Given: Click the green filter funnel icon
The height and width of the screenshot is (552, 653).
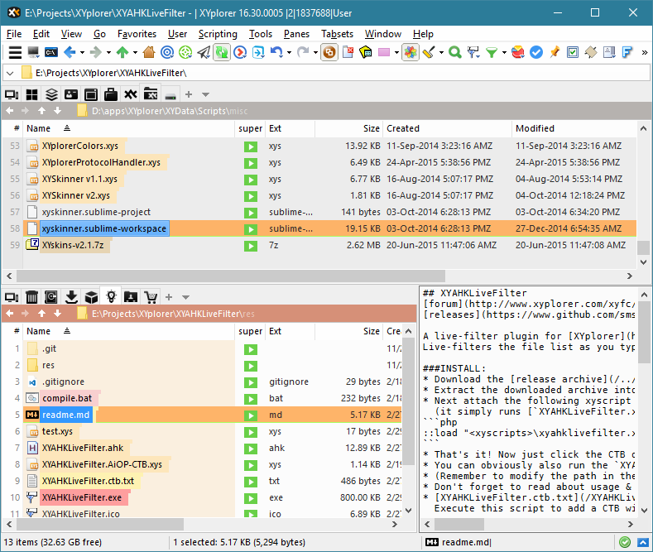Looking at the screenshot, I should (492, 52).
